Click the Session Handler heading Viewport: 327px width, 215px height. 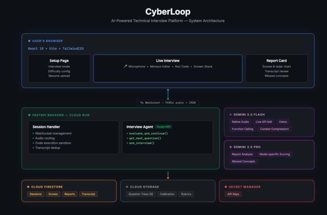(x=46, y=127)
